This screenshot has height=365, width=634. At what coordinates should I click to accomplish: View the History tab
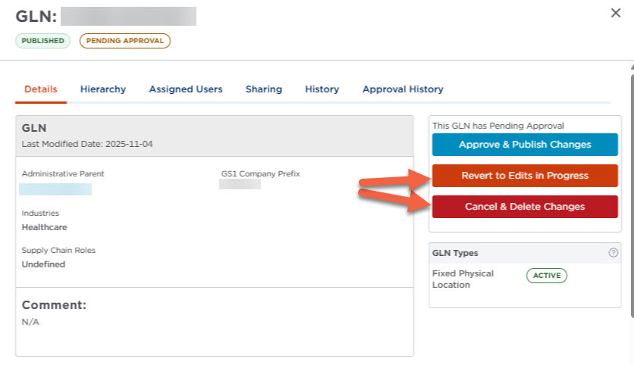[x=322, y=89]
